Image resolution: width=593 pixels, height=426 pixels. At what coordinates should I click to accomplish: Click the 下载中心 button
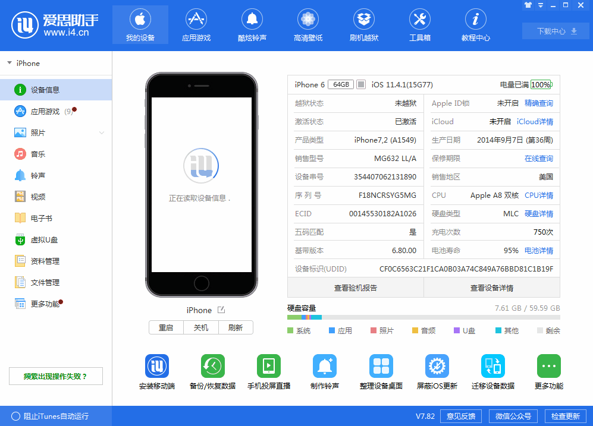click(556, 31)
